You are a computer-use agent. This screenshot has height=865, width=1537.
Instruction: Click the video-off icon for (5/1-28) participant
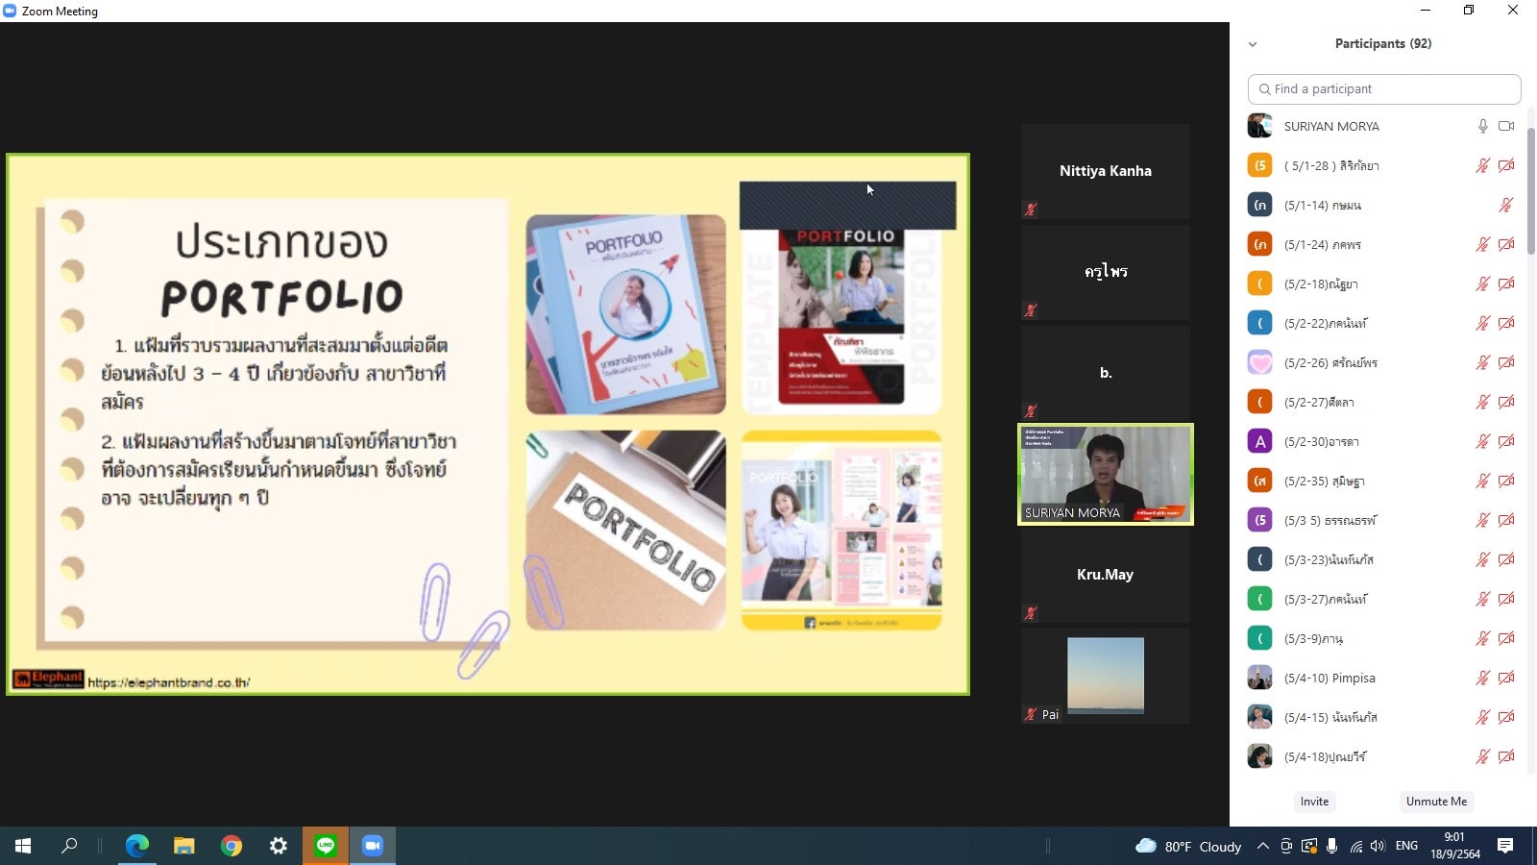pyautogui.click(x=1506, y=165)
